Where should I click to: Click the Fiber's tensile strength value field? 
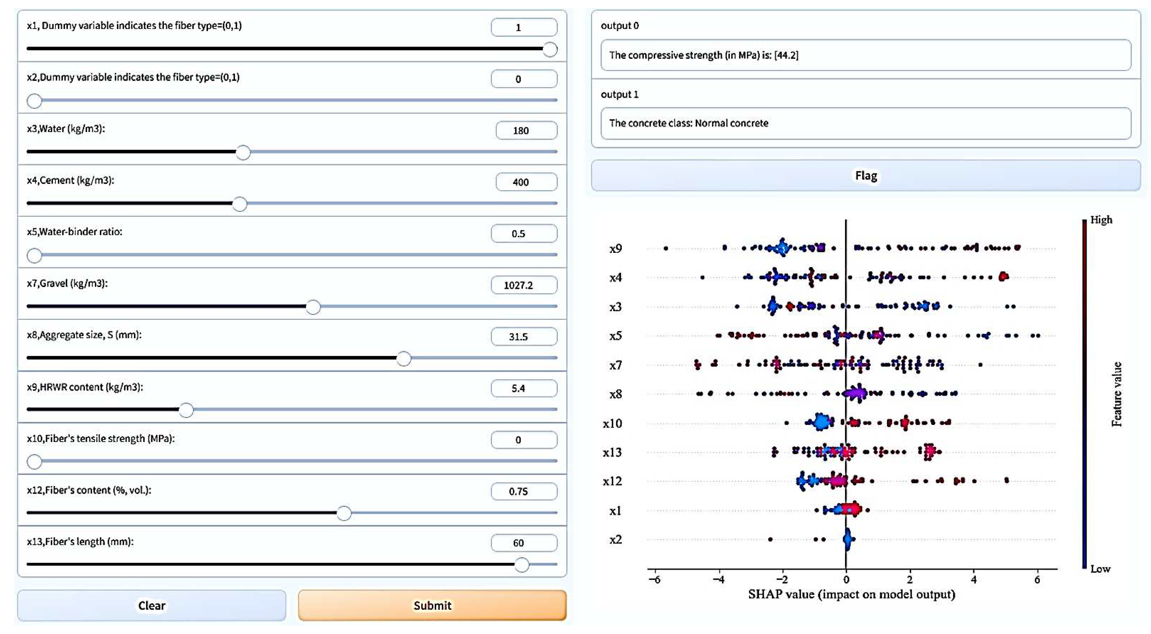[524, 440]
